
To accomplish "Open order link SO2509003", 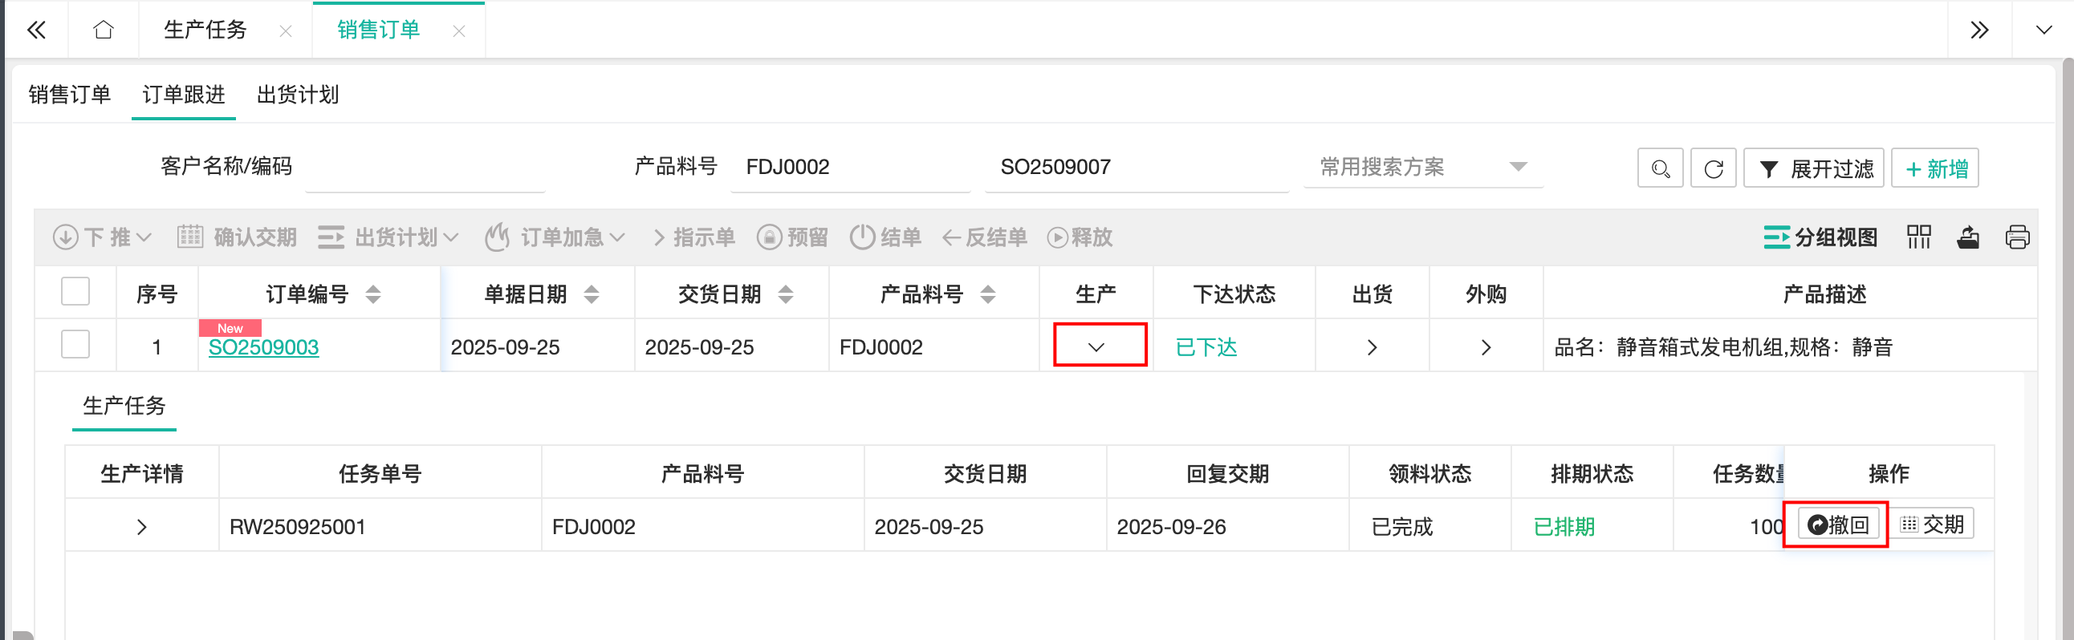I will [263, 347].
